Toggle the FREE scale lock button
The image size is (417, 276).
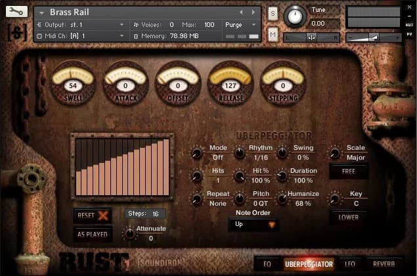(x=348, y=172)
